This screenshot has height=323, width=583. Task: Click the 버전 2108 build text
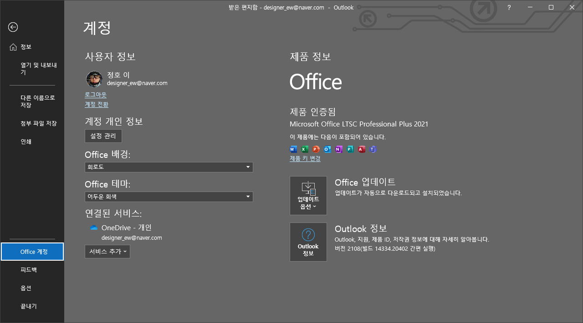click(x=385, y=248)
